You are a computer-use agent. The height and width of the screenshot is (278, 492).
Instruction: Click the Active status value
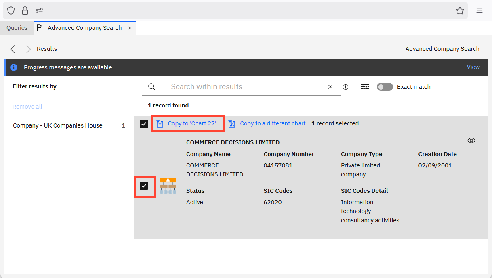[x=195, y=202]
